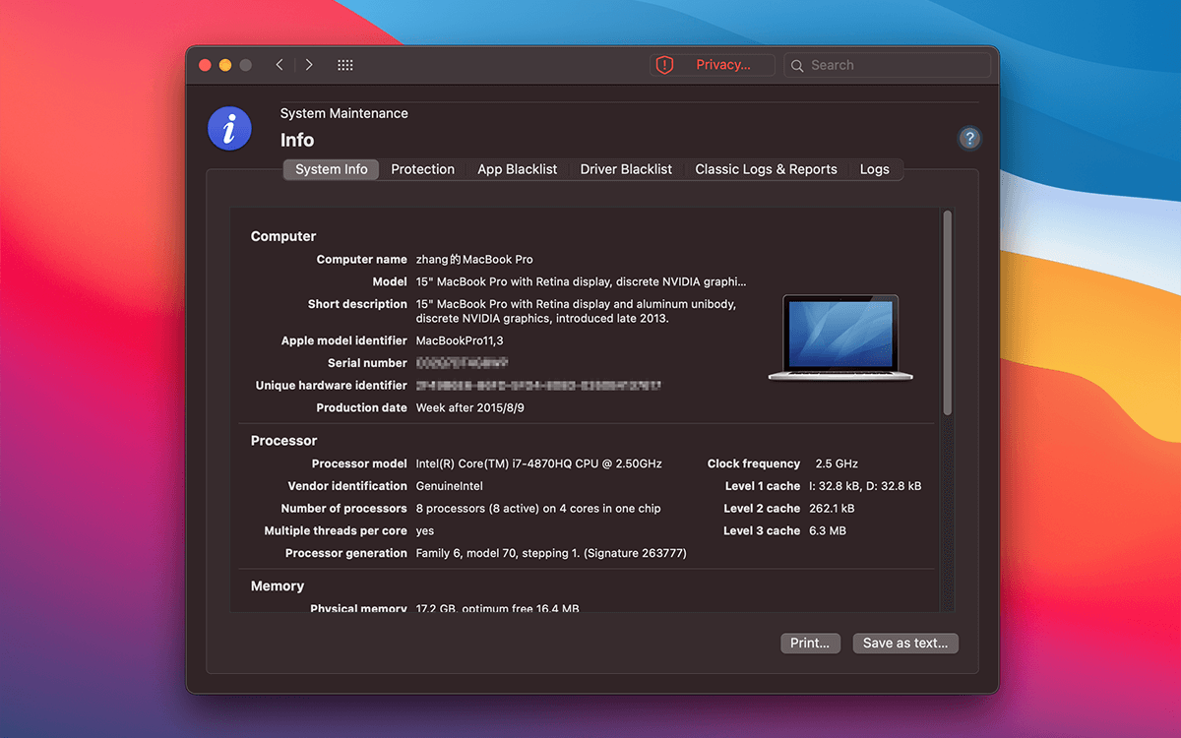The width and height of the screenshot is (1181, 738).
Task: Open the App Blacklist tab
Action: coord(518,169)
